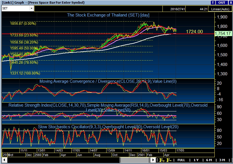Click the toolbar grip handle beside F+
Viewport: 233px width, 164px height.
pyautogui.click(x=157, y=160)
